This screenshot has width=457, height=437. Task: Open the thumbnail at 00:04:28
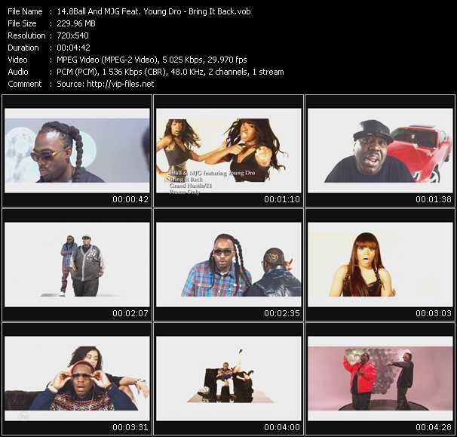tap(380, 378)
